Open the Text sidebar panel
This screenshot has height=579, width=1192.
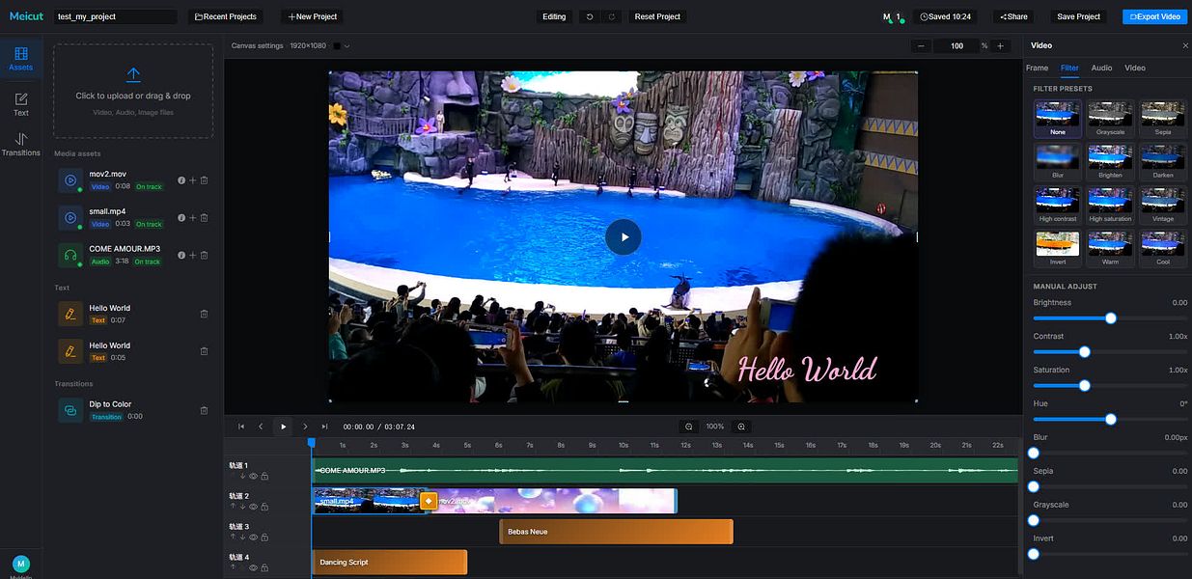pyautogui.click(x=20, y=104)
